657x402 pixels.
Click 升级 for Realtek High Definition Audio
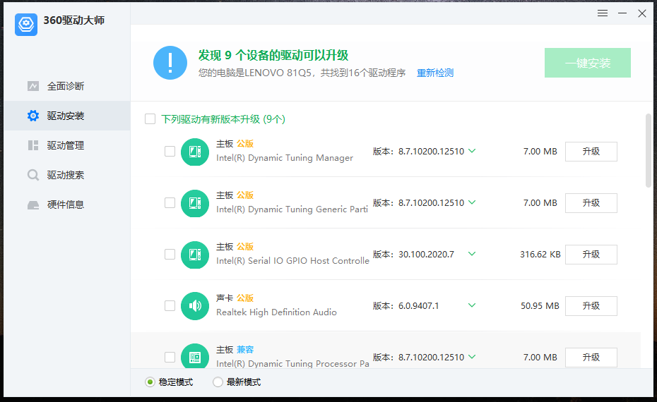coord(591,306)
